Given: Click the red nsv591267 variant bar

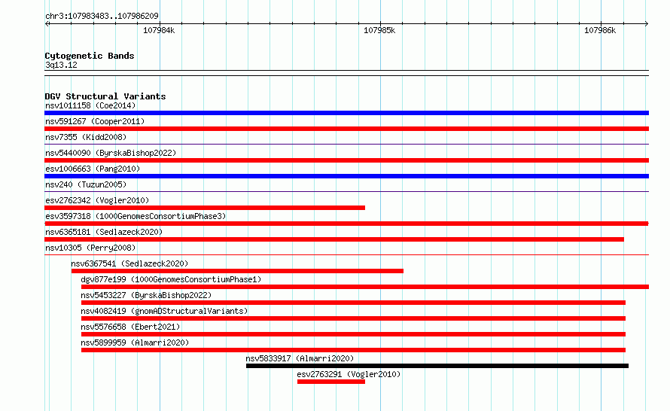Looking at the screenshot, I should click(x=346, y=129).
